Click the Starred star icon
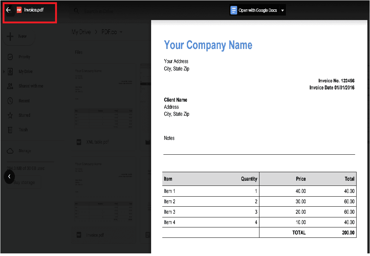Image resolution: width=370 pixels, height=256 pixels. tap(10, 115)
